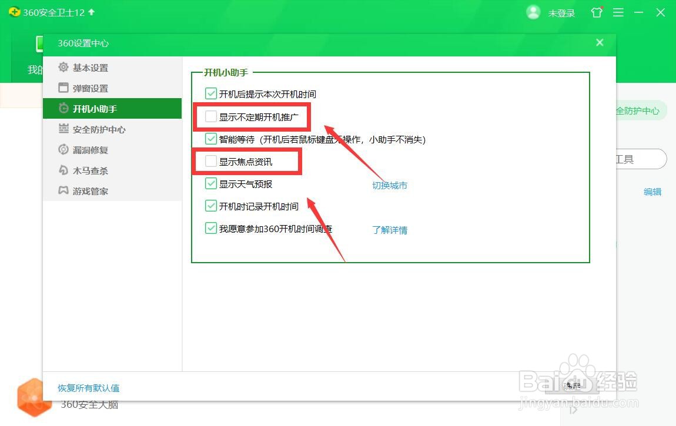Minimize the 360安全卫士 main window

coord(639,12)
